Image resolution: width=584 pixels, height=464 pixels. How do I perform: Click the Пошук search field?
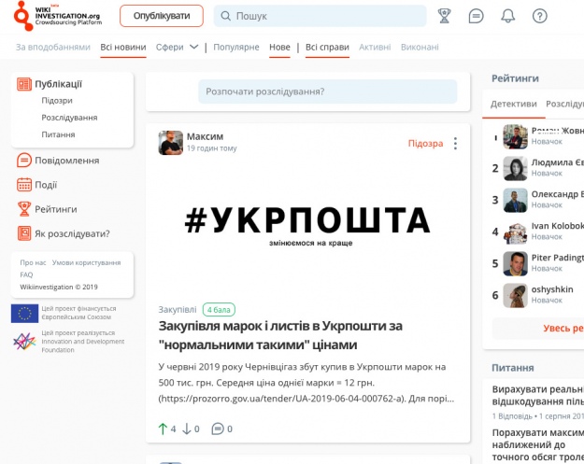(x=320, y=16)
